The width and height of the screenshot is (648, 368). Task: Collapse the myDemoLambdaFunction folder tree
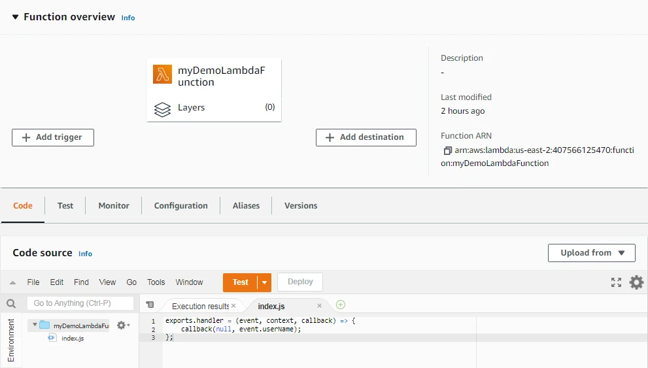pyautogui.click(x=35, y=325)
